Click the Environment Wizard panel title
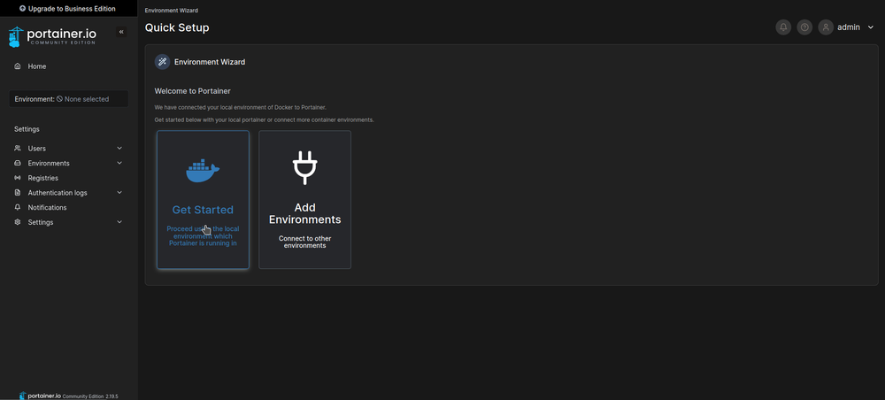The width and height of the screenshot is (885, 400). [210, 62]
